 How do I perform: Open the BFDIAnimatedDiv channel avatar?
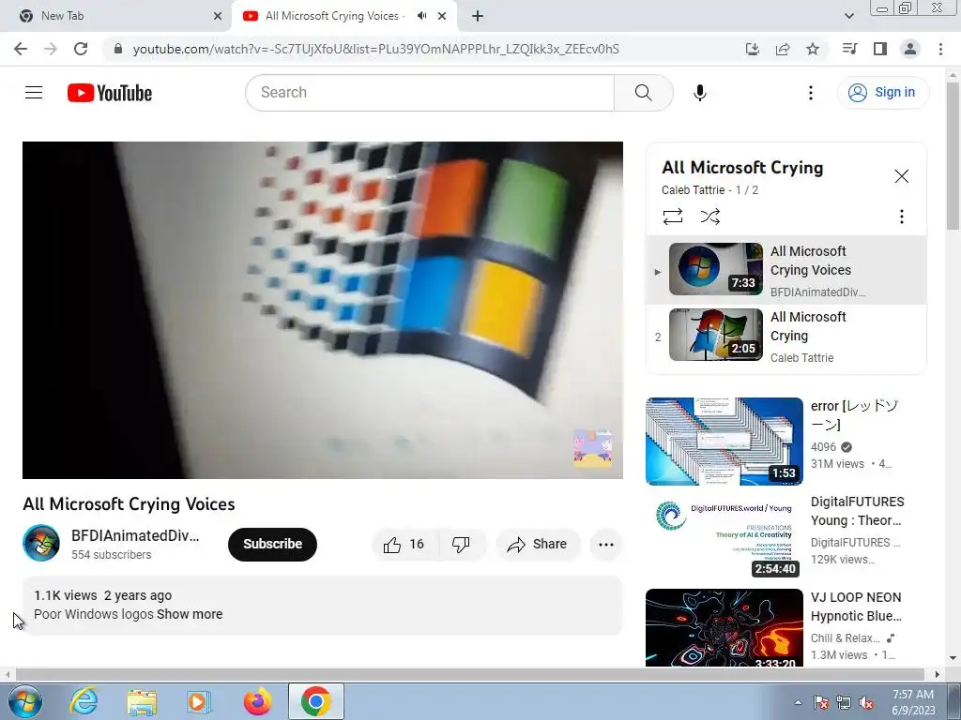(41, 543)
